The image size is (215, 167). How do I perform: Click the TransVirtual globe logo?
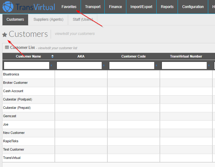pyautogui.click(x=8, y=6)
